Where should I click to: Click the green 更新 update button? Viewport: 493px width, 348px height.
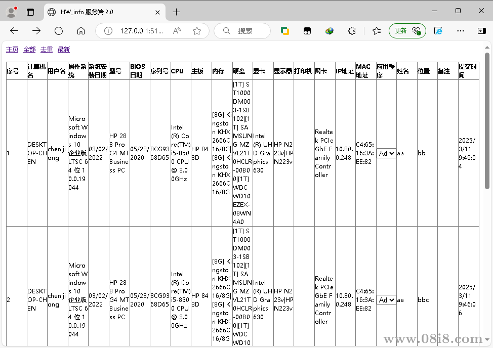[407, 31]
